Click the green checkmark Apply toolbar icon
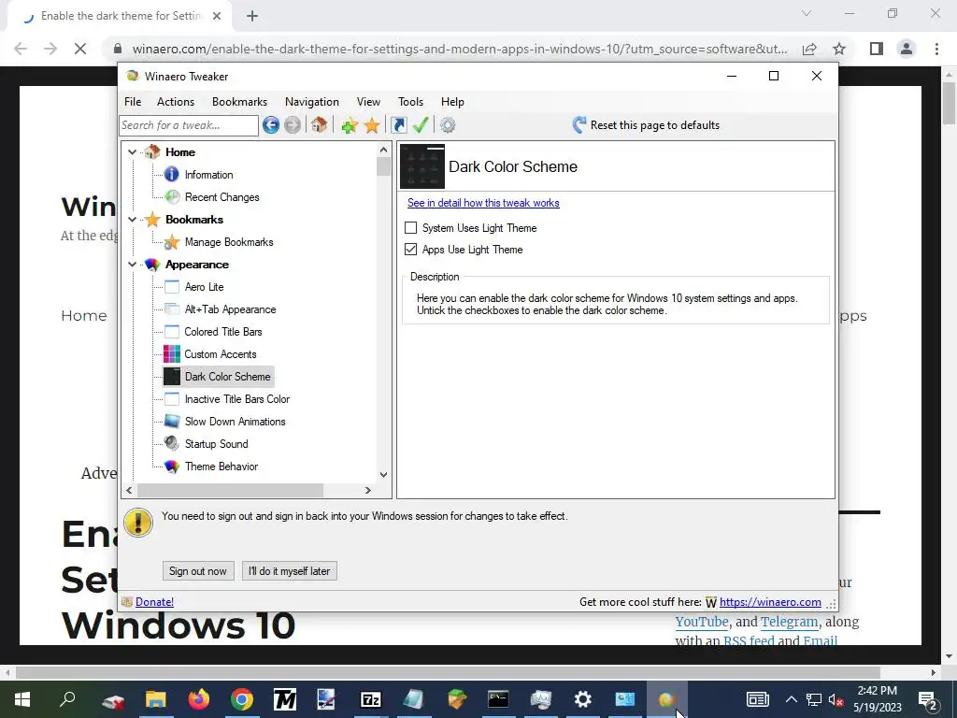The image size is (957, 718). tap(421, 125)
